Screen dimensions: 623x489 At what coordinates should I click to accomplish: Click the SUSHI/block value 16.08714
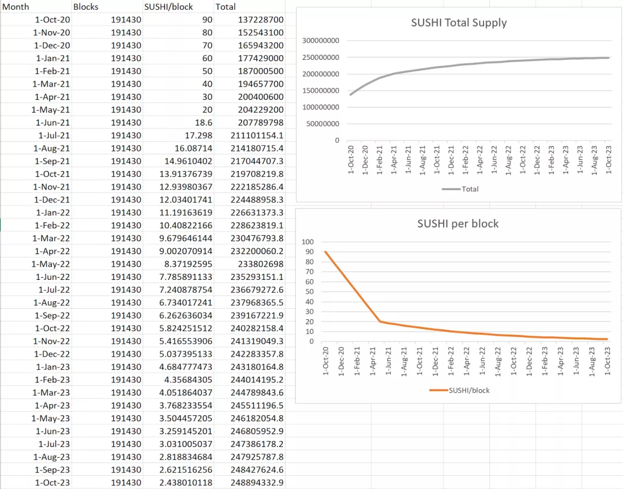pos(178,149)
